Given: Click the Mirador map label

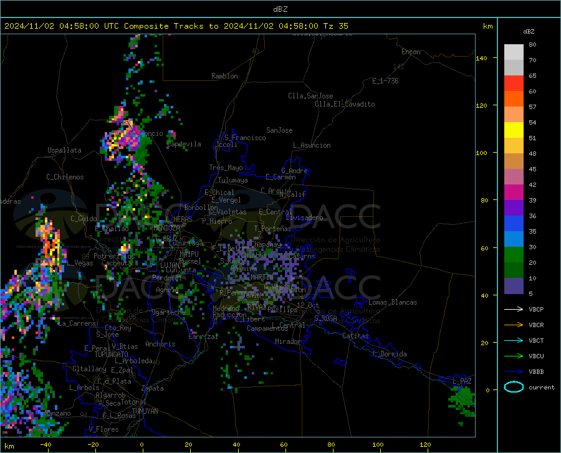Looking at the screenshot, I should click(x=287, y=341).
